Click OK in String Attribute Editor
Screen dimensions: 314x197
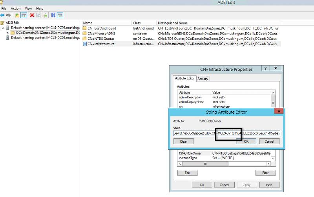point(246,142)
